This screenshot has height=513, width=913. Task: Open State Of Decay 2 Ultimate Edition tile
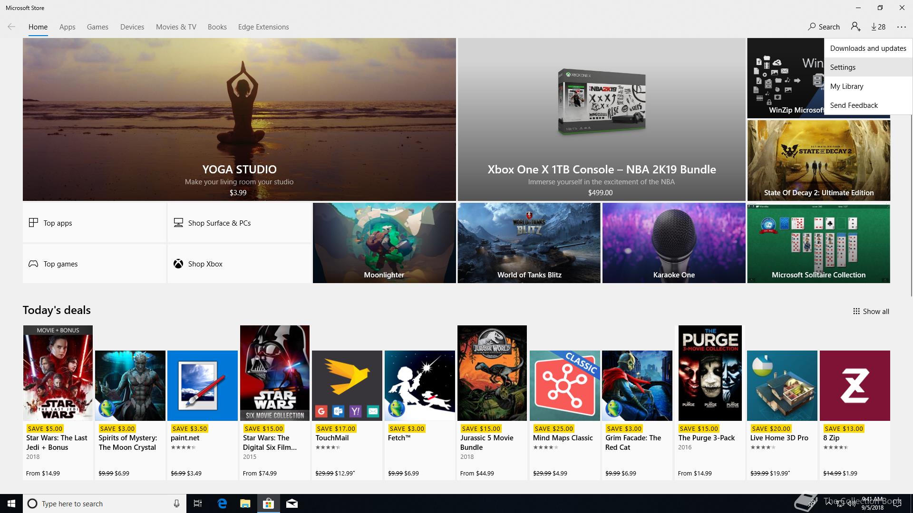click(x=818, y=161)
